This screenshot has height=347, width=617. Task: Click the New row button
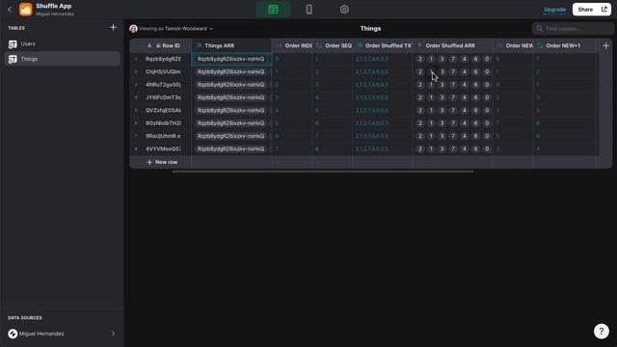pos(162,162)
